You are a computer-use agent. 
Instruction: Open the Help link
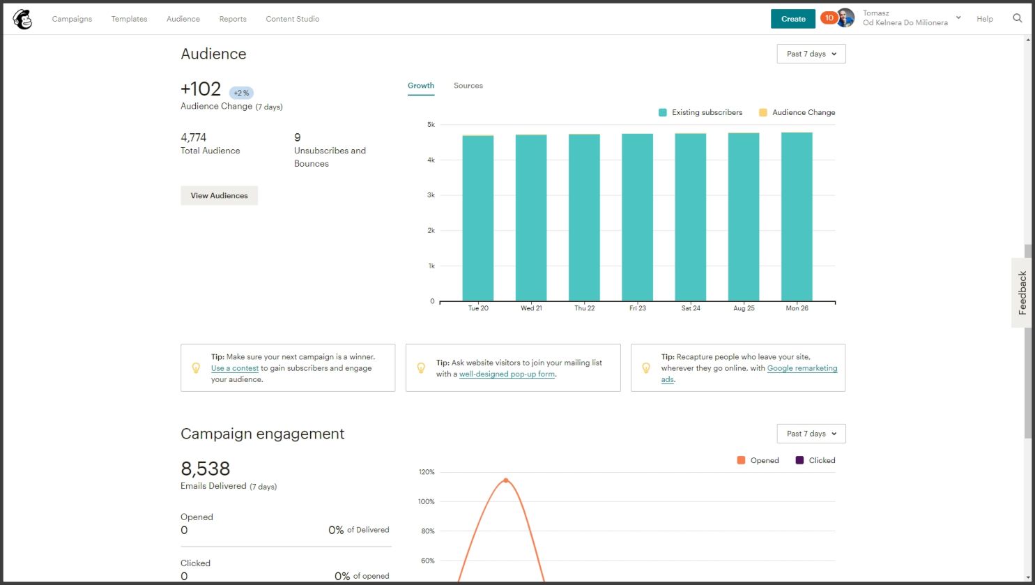coord(985,19)
